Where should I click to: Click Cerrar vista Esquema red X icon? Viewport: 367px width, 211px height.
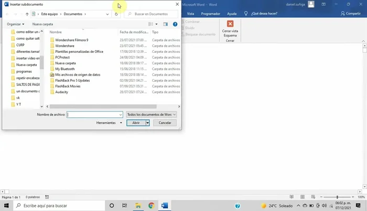230,24
